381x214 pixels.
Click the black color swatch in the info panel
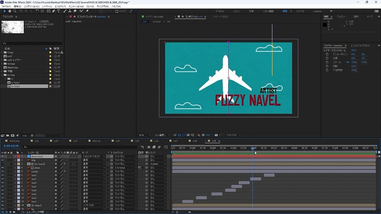[325, 25]
